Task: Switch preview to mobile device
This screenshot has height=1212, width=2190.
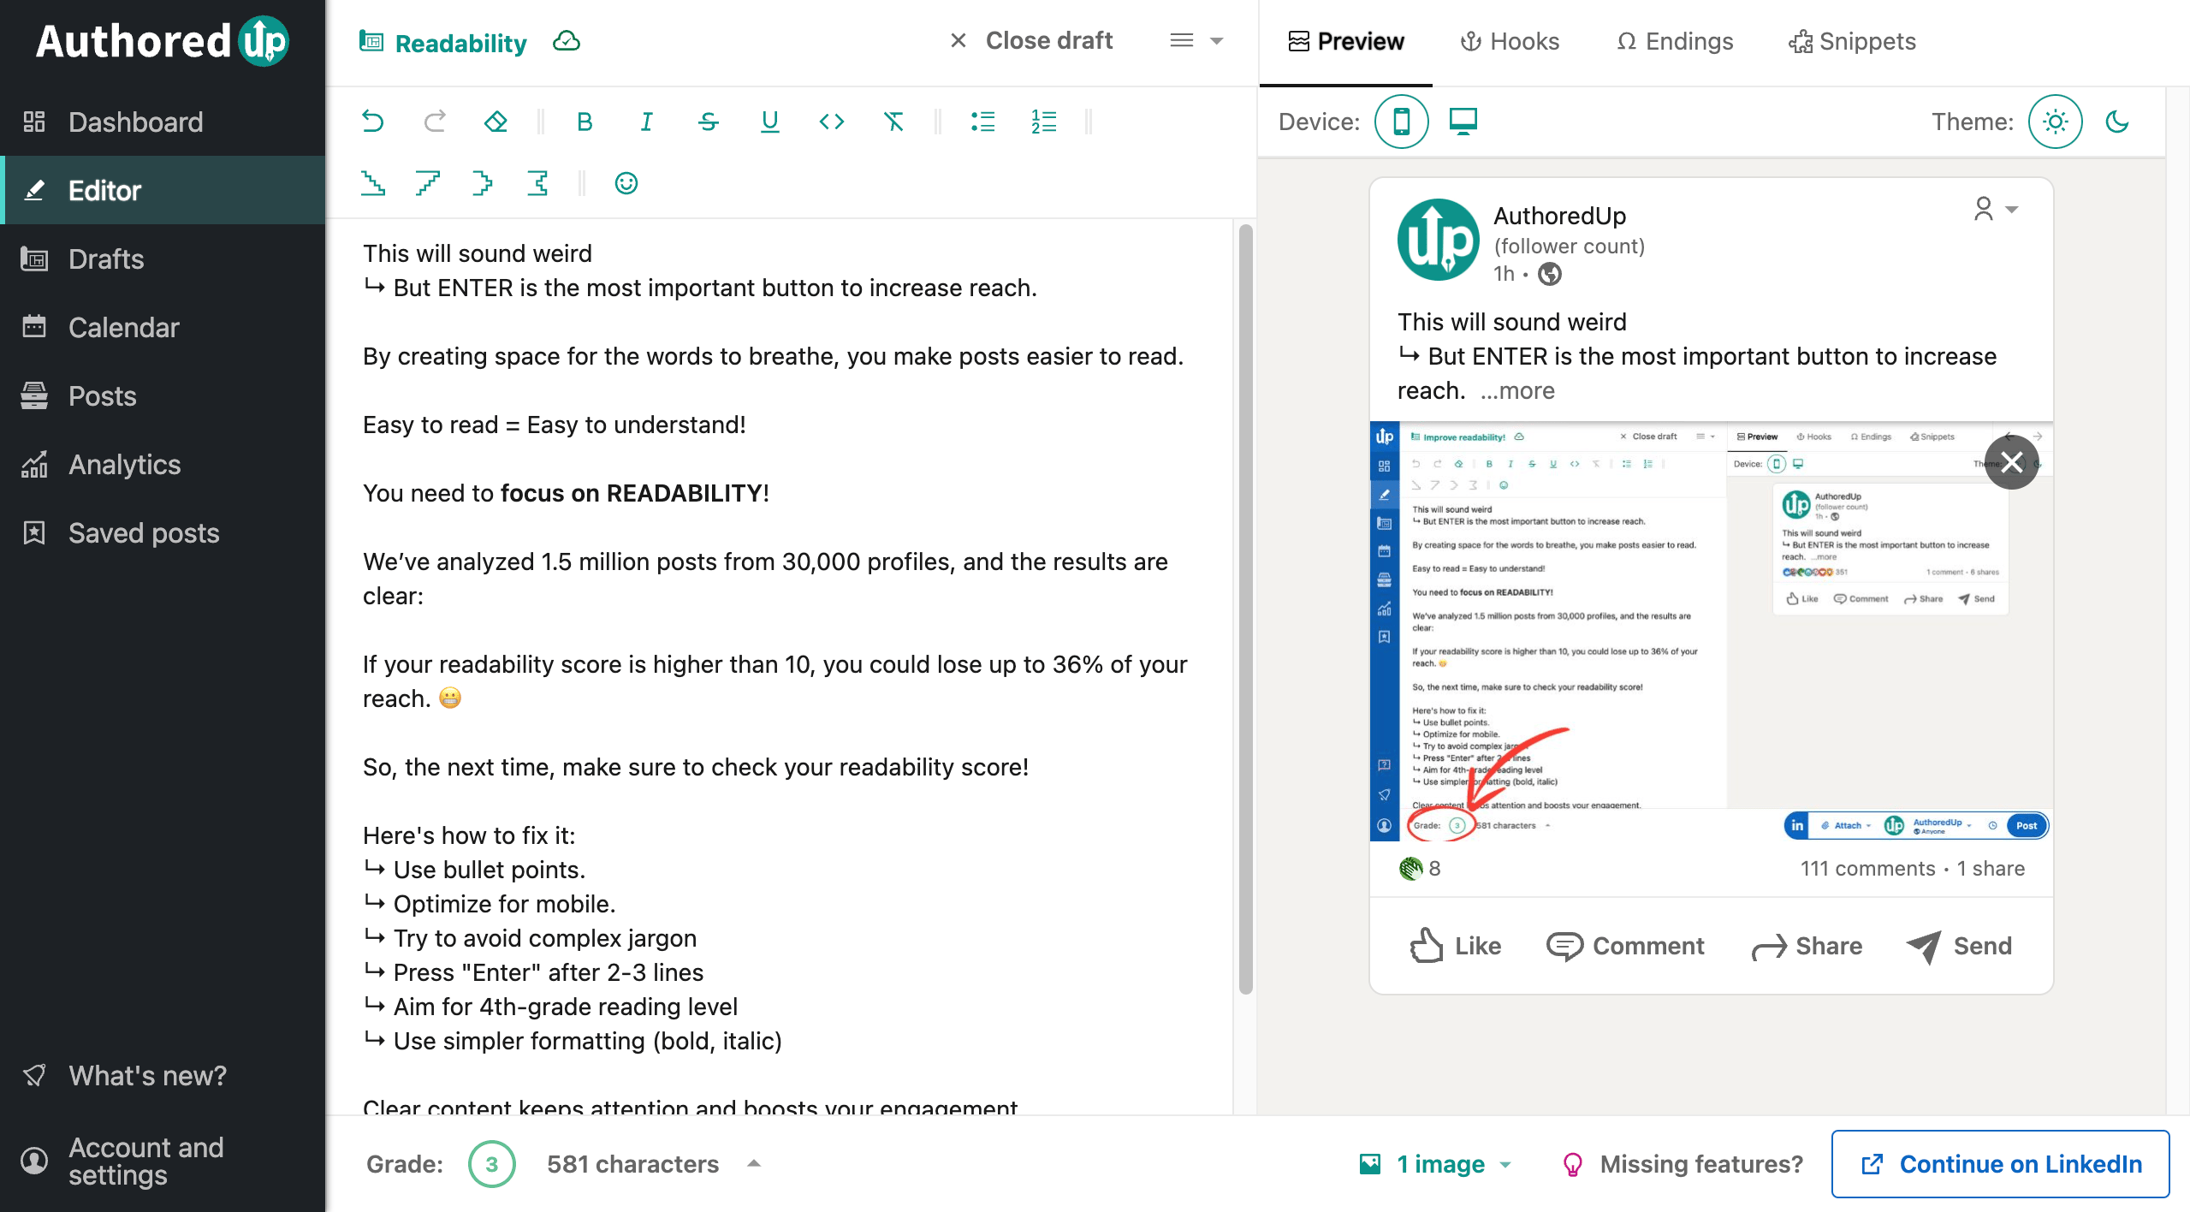Action: coord(1401,122)
